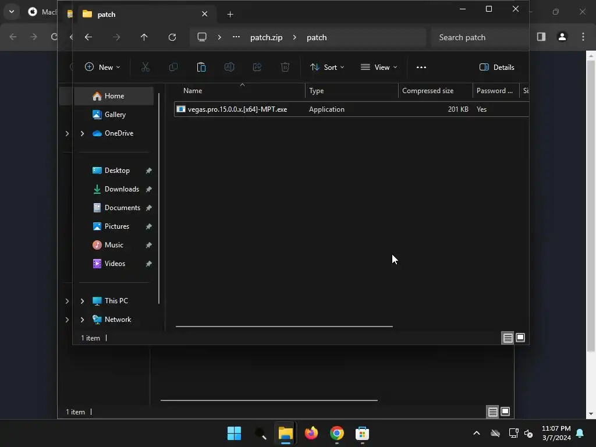The image size is (596, 447).
Task: Go up one folder level arrow
Action: [x=144, y=37]
